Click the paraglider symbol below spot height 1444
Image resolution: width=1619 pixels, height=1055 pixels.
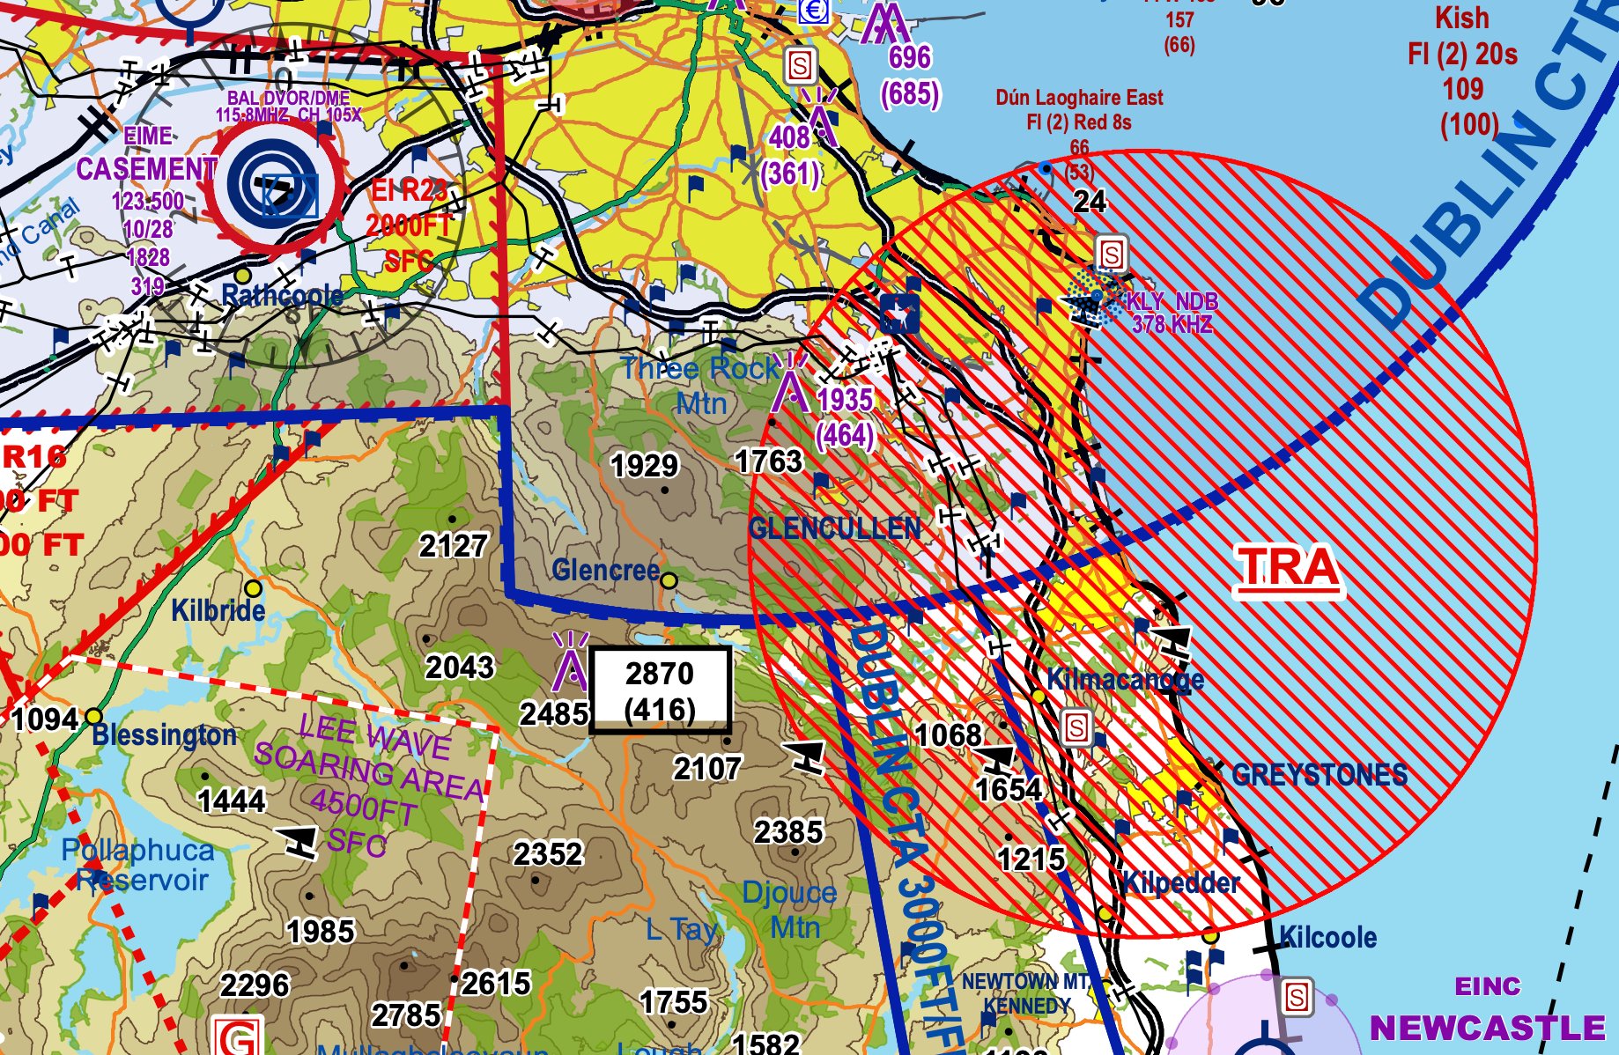click(x=297, y=841)
